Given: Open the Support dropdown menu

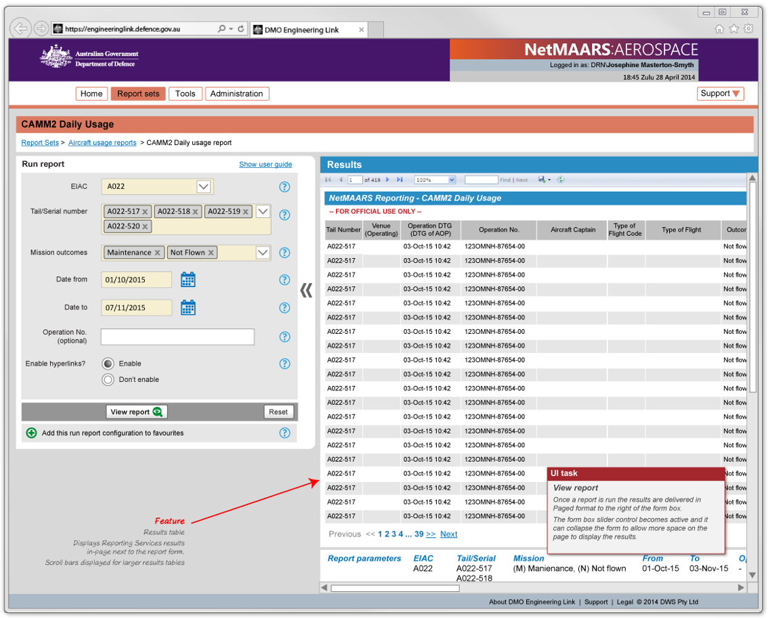Looking at the screenshot, I should click(720, 93).
